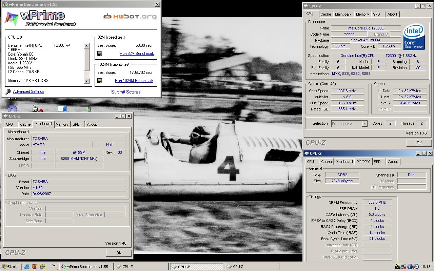Click the Manufacturer TOSHIBA field

coord(79,139)
